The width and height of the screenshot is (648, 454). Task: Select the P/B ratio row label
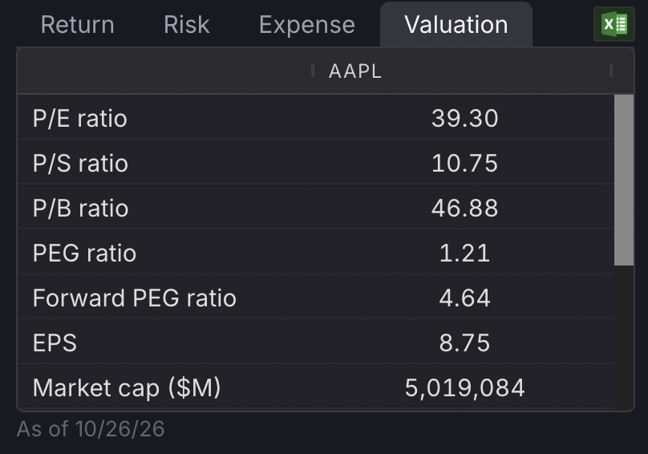pyautogui.click(x=80, y=208)
